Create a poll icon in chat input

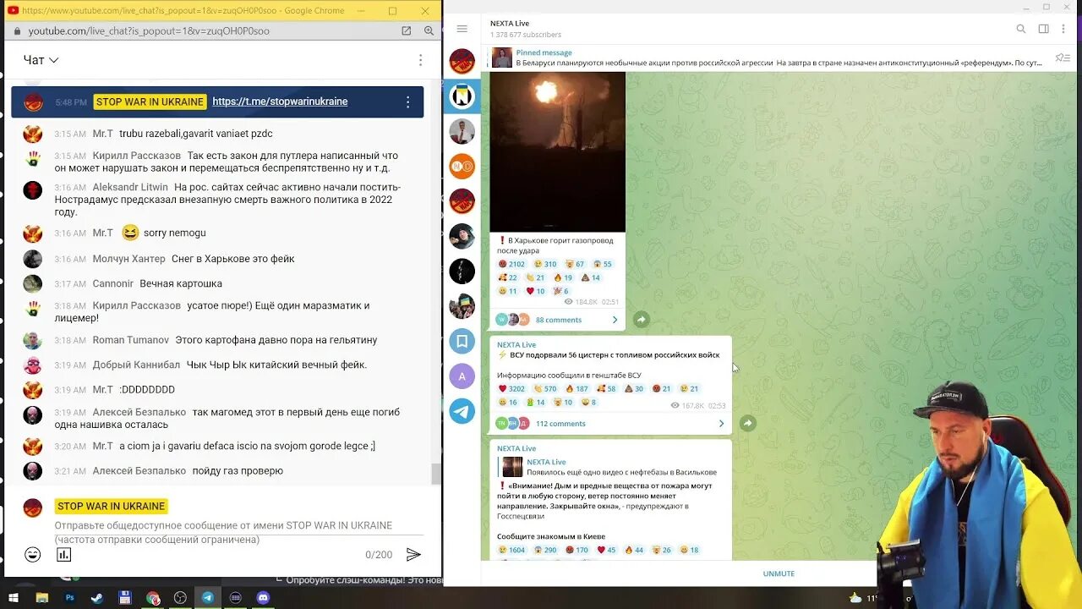click(x=64, y=555)
